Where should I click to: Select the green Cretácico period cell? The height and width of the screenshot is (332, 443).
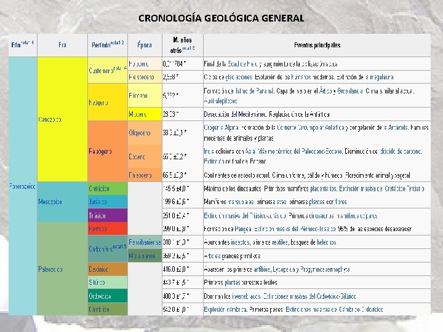coord(108,189)
